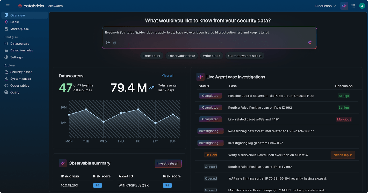Submit prompt with the sparkle send icon
The image size is (368, 193).
pyautogui.click(x=310, y=42)
